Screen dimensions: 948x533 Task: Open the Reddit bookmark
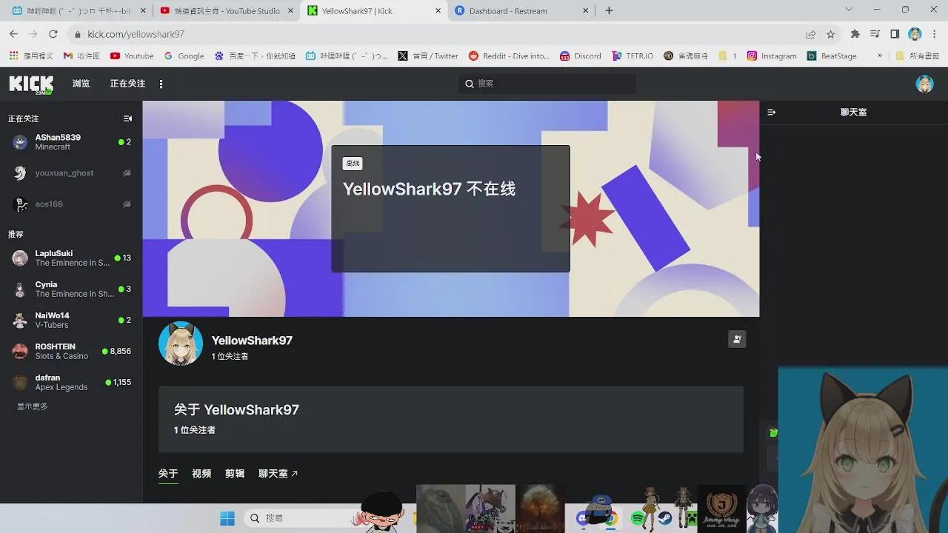click(x=509, y=56)
